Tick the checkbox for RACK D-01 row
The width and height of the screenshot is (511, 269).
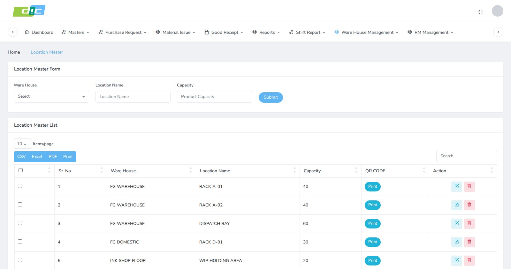click(x=20, y=241)
